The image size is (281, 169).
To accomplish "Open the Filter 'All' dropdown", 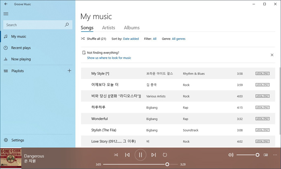I will click(155, 39).
